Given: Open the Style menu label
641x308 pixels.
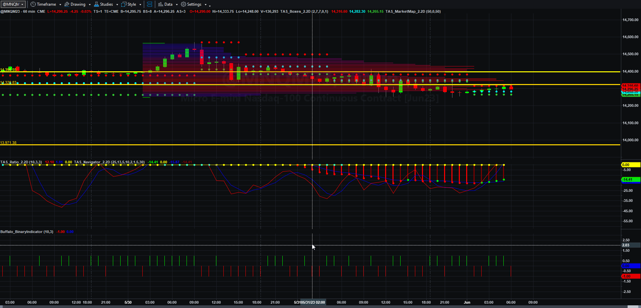Looking at the screenshot, I should 132,4.
